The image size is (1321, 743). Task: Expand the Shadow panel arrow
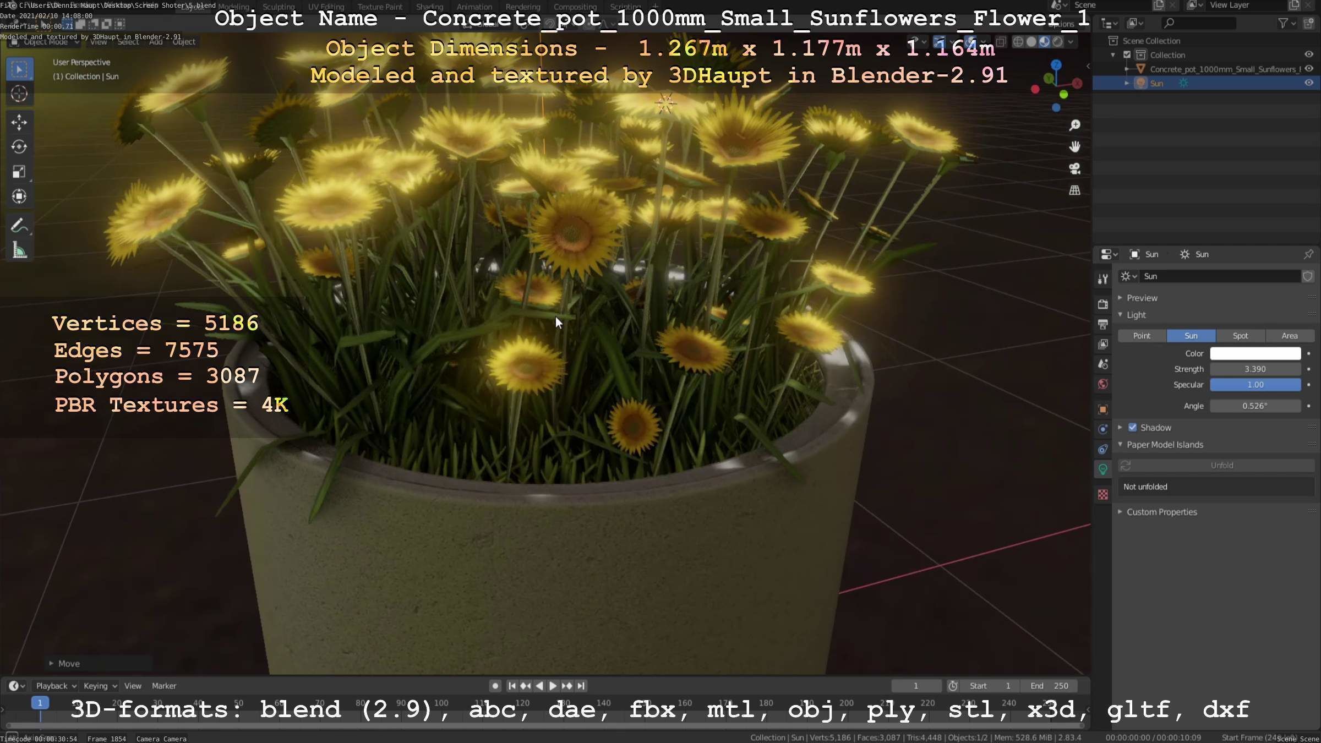tap(1120, 428)
